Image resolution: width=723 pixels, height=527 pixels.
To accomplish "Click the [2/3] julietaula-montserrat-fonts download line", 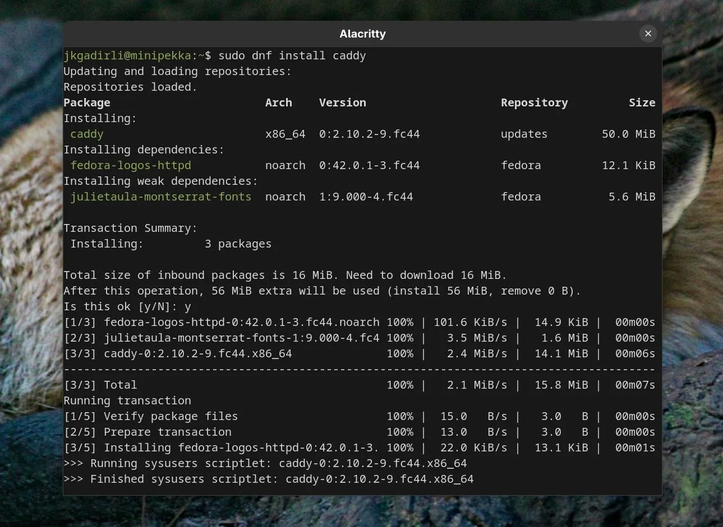I will (360, 338).
